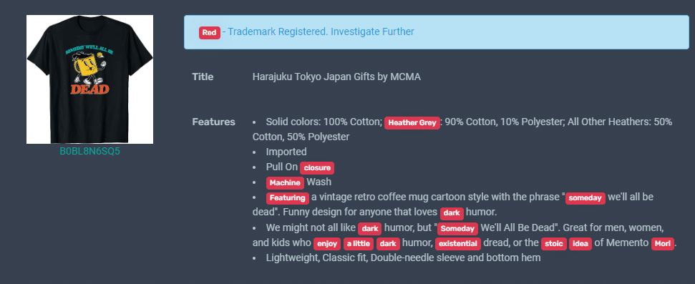This screenshot has width=695, height=284.
Task: Select the Featuring flagged keyword tag
Action: 288,197
